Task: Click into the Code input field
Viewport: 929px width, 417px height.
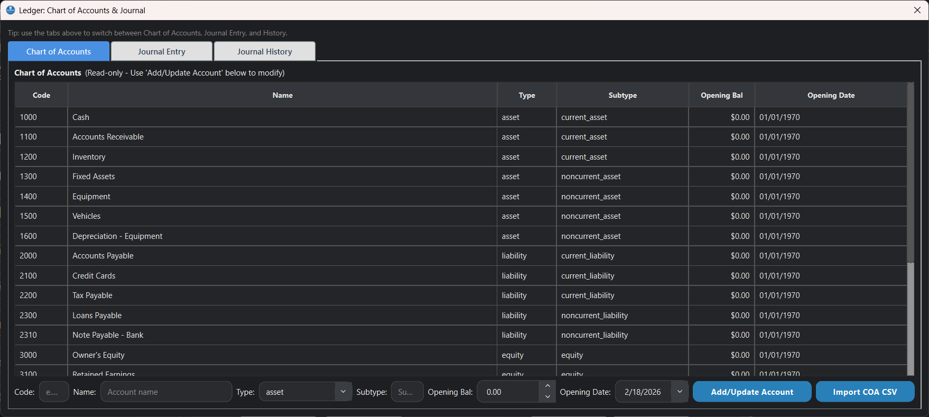Action: click(54, 392)
